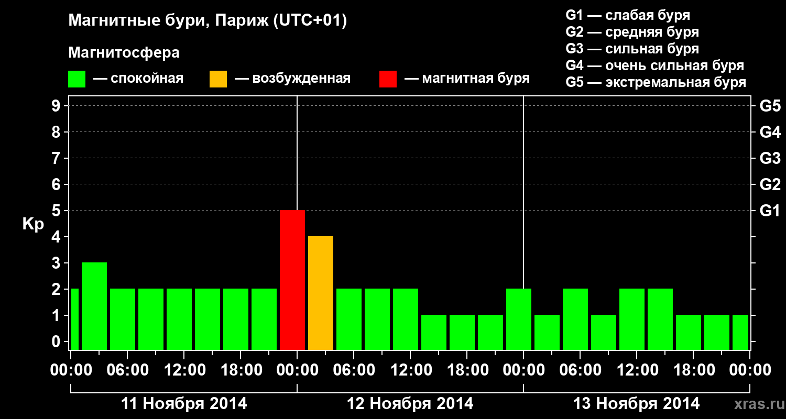Click the orange 'возбужденная' legend swatch
The image size is (786, 419).
[x=218, y=79]
